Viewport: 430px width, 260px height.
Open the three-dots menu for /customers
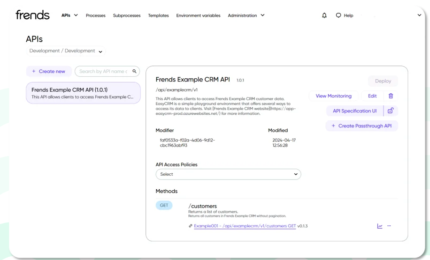coord(389,226)
